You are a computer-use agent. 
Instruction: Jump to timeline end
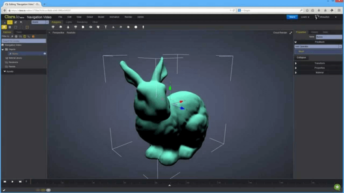pos(20,181)
